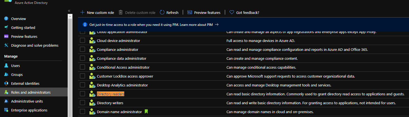Check the Desktop Analytics administrator checkbox
The height and width of the screenshot is (117, 409).
[x=82, y=85]
